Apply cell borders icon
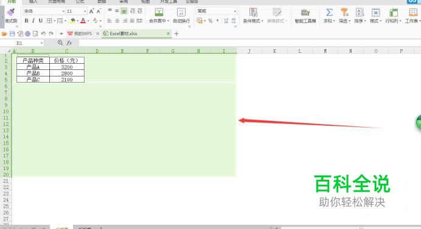This screenshot has width=421, height=229. 49,21
